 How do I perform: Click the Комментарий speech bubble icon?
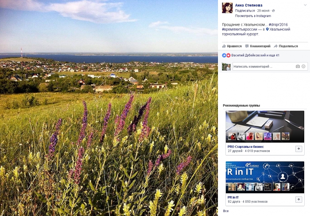coord(247,46)
